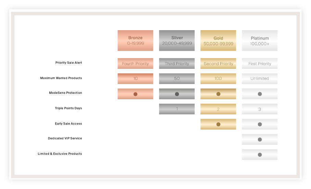The width and height of the screenshot is (311, 189).
Task: Open the Platinum tier header tile
Action: click(260, 40)
